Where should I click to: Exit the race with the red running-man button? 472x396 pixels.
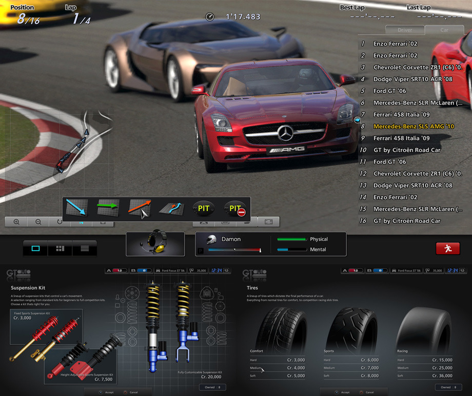click(447, 248)
